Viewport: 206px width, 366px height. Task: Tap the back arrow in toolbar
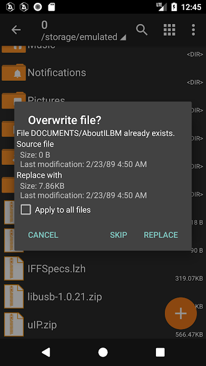16,30
